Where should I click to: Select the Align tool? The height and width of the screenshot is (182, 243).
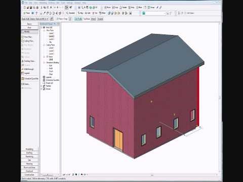click(80, 13)
